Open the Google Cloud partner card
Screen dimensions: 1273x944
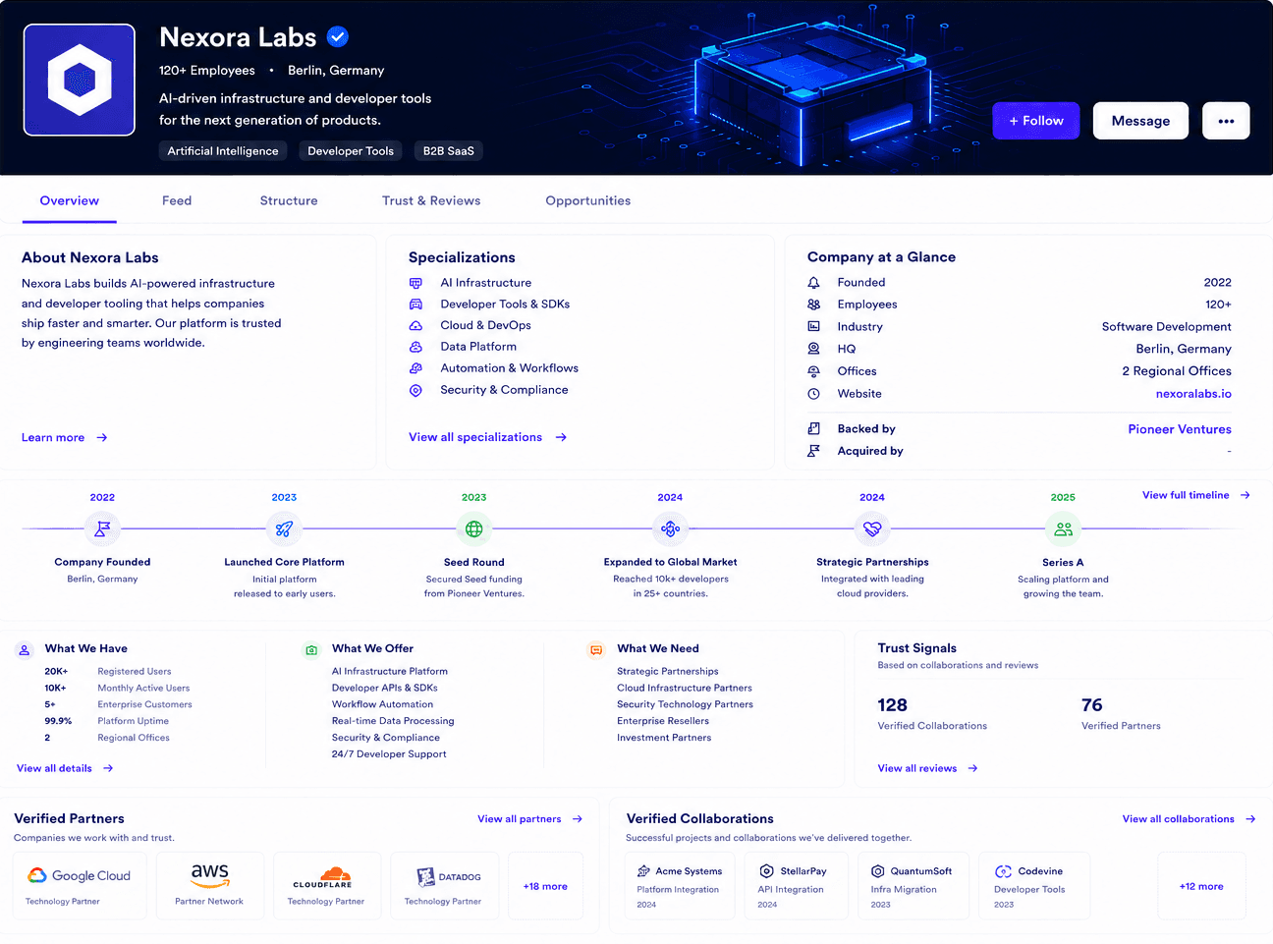click(x=80, y=886)
